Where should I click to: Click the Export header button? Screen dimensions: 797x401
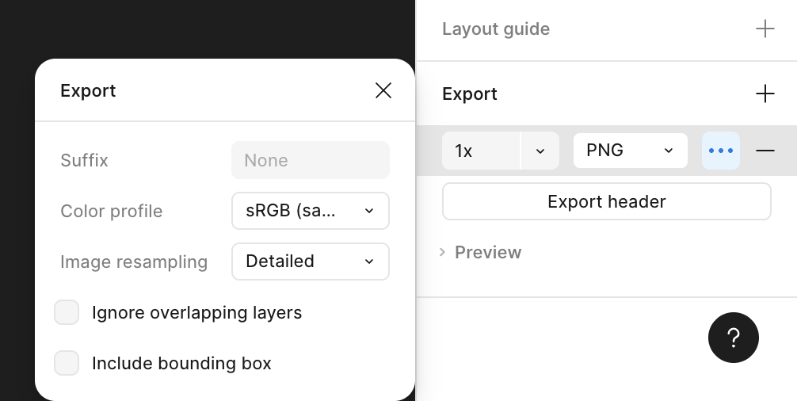tap(606, 201)
